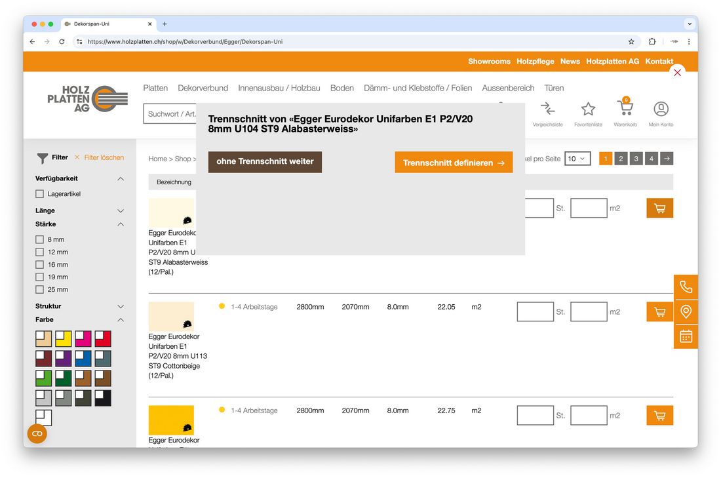Open the Aussenbereich menu item
Image resolution: width=721 pixels, height=478 pixels.
508,88
